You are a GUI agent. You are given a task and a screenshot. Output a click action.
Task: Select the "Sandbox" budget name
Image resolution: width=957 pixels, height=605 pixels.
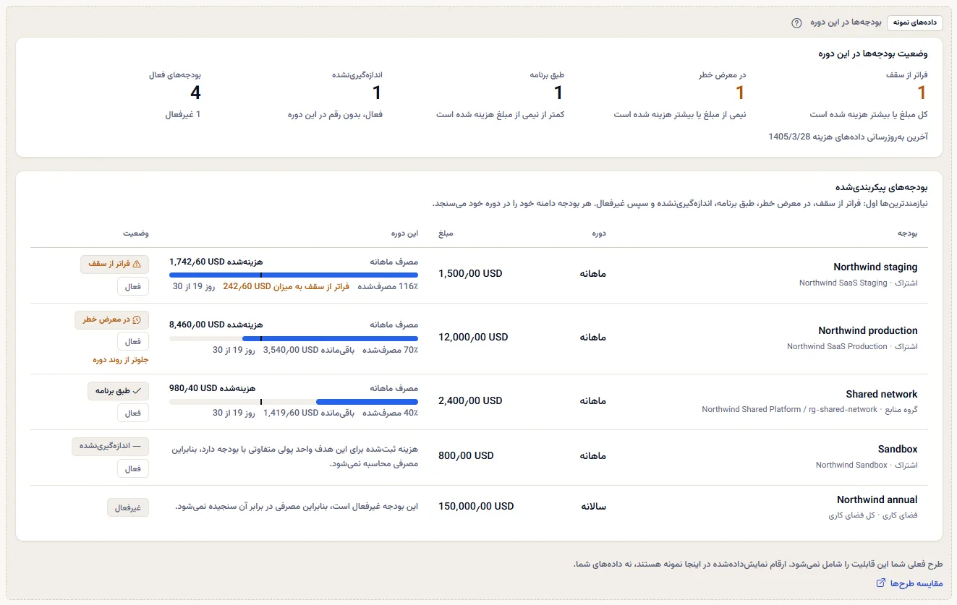[898, 449]
